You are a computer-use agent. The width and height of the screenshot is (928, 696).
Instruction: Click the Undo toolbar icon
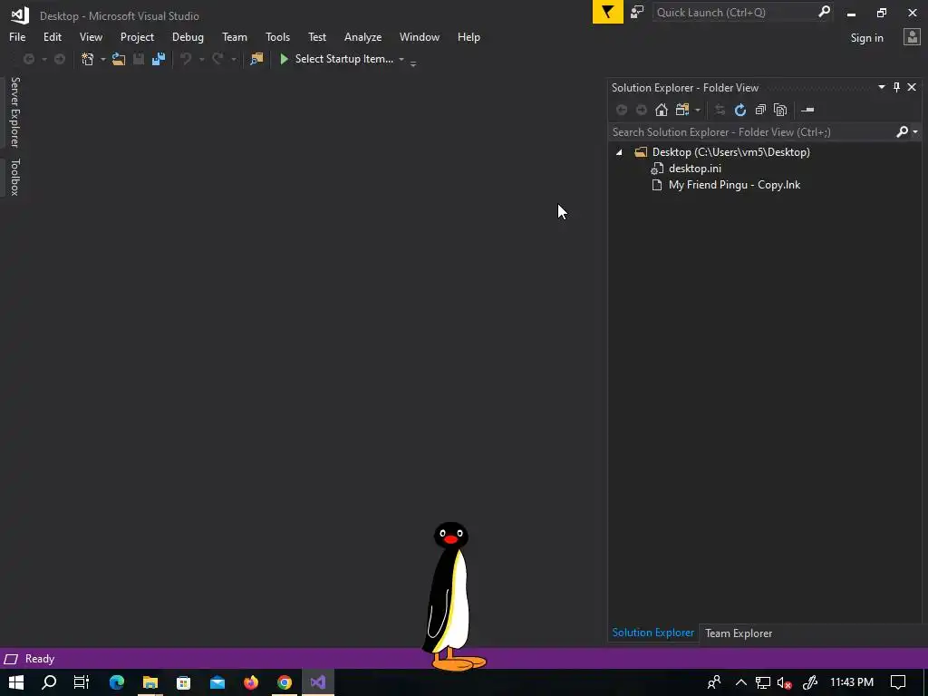pyautogui.click(x=186, y=59)
